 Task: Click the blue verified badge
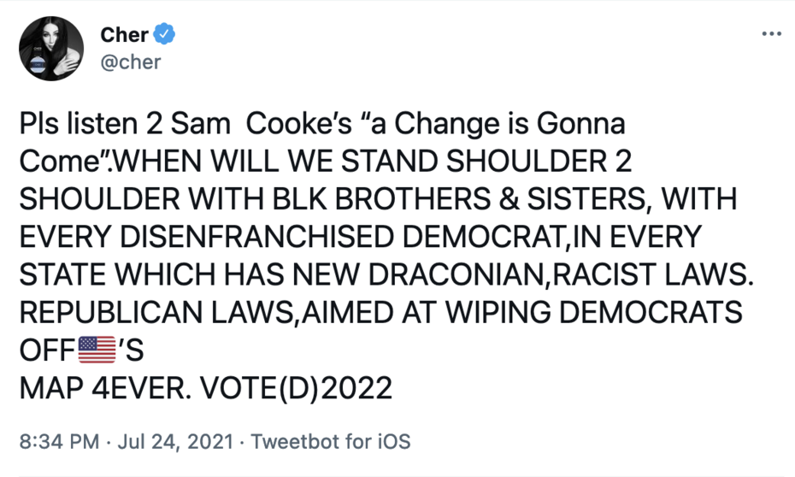(165, 34)
